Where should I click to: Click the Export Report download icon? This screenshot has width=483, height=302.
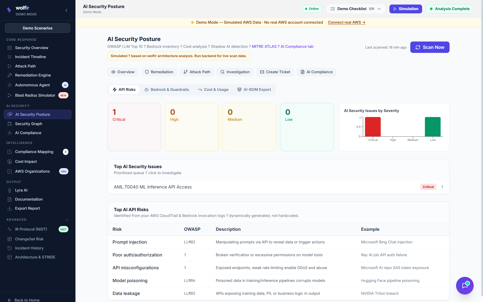[10, 208]
